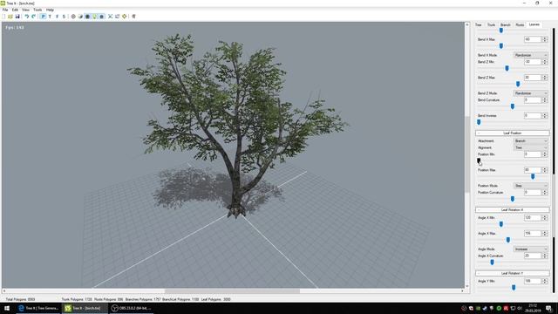Select the highlighted P mode toolbar icon
This screenshot has width=558, height=314.
point(43,17)
